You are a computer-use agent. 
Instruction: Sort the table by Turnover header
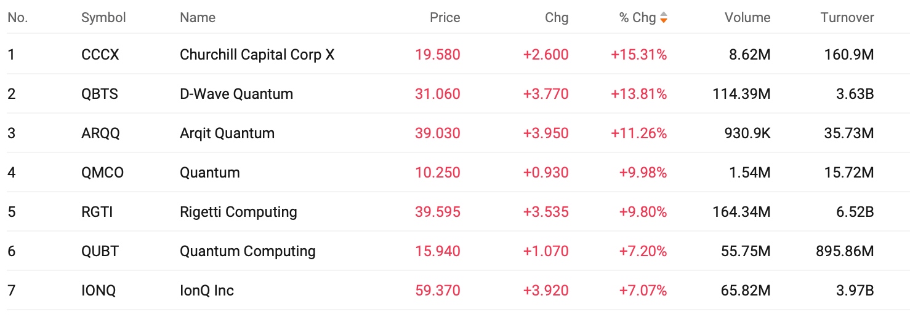(x=847, y=18)
